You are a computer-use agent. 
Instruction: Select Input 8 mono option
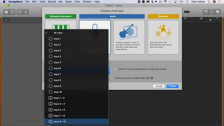(76, 80)
